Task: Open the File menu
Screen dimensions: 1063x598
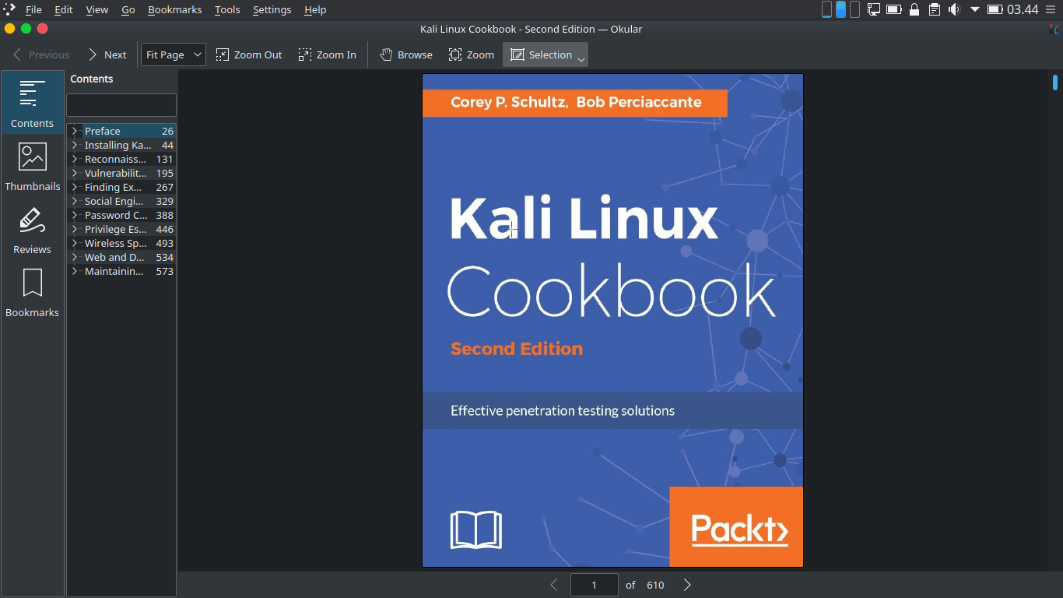Action: (x=33, y=9)
